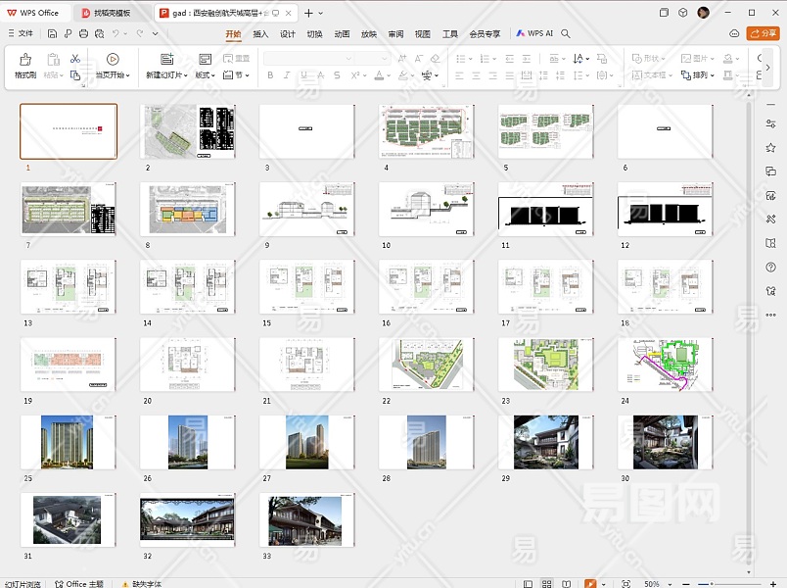Click the help question mark sidebar icon
This screenshot has width=787, height=588.
[770, 267]
